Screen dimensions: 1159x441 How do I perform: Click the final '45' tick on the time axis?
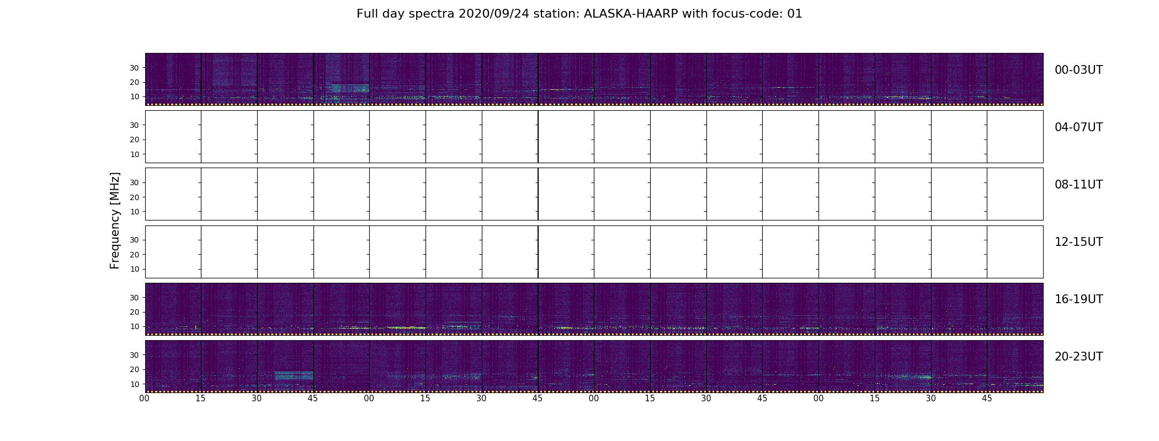(x=987, y=399)
